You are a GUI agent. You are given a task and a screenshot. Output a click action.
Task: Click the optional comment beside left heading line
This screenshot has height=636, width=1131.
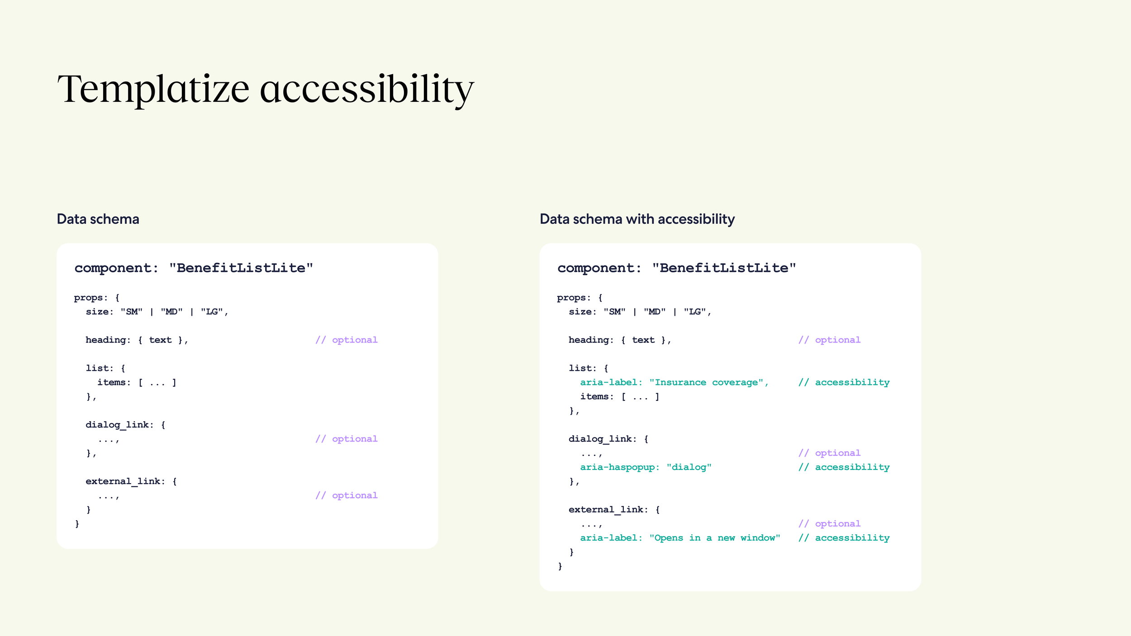pos(347,340)
